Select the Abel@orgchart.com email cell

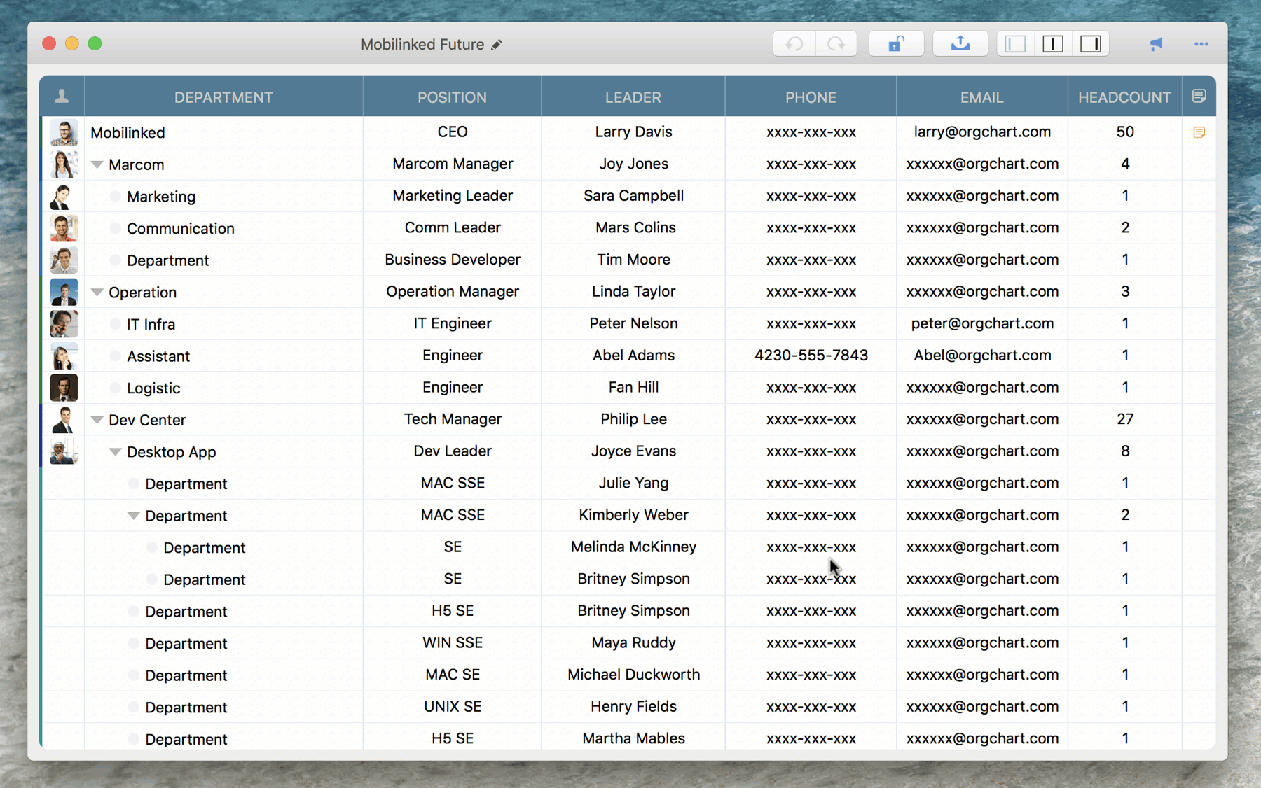(x=981, y=356)
